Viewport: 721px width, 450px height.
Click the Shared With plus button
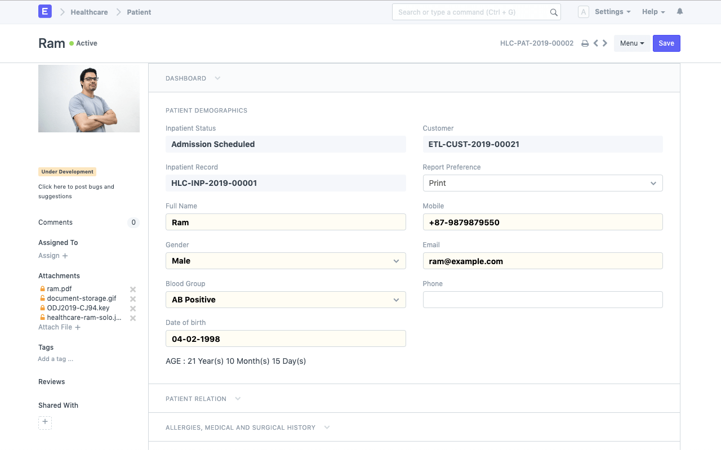point(45,423)
